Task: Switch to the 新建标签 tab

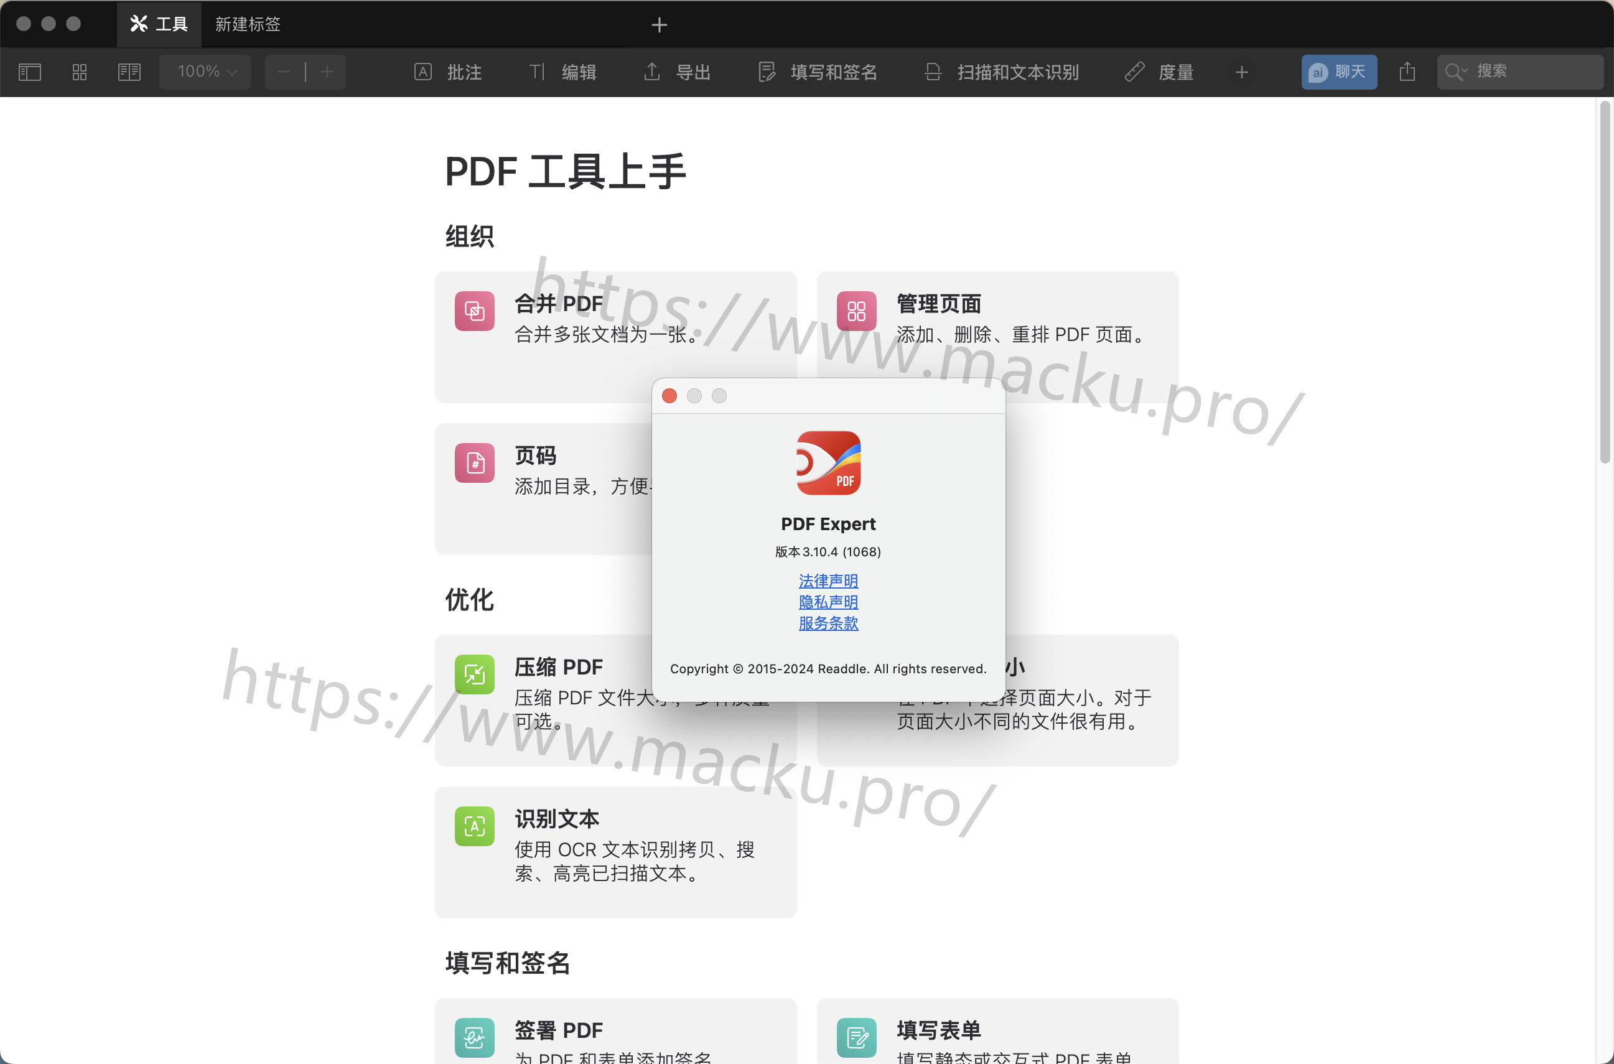Action: [248, 24]
